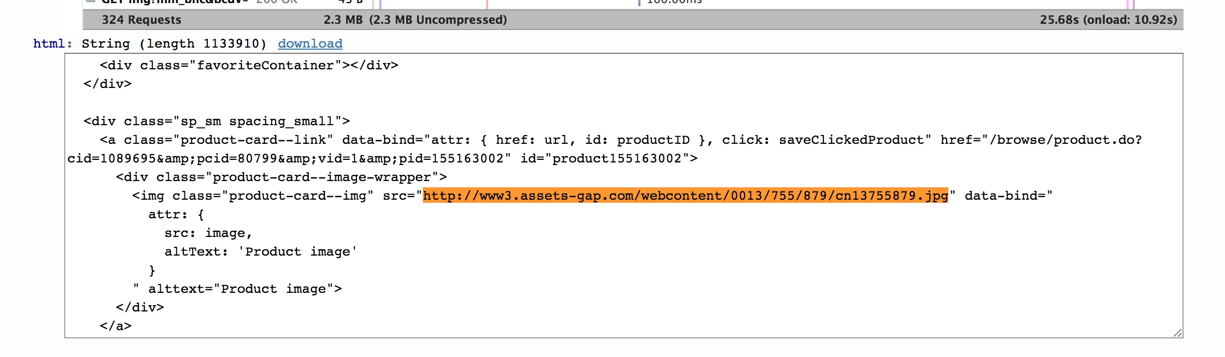
Task: Click the pink marker line in the timeline
Action: click(x=487, y=3)
